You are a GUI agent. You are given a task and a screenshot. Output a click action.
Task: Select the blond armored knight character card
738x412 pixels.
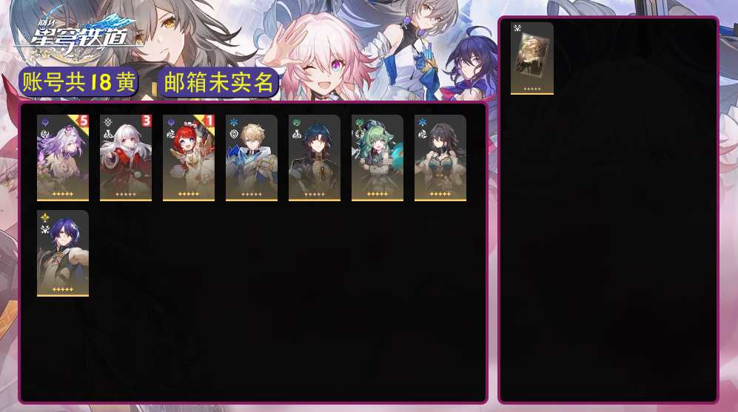(x=252, y=158)
